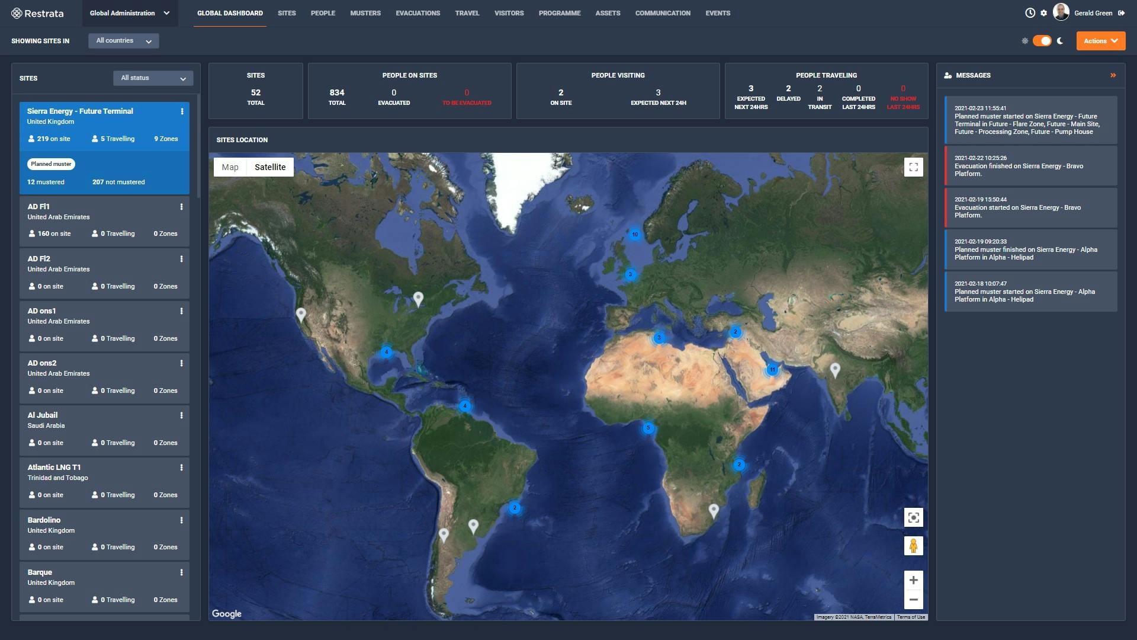
Task: Open Terms of Use link on map
Action: click(910, 617)
